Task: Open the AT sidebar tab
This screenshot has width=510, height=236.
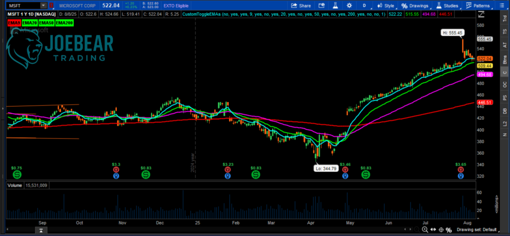Action: click(x=505, y=45)
